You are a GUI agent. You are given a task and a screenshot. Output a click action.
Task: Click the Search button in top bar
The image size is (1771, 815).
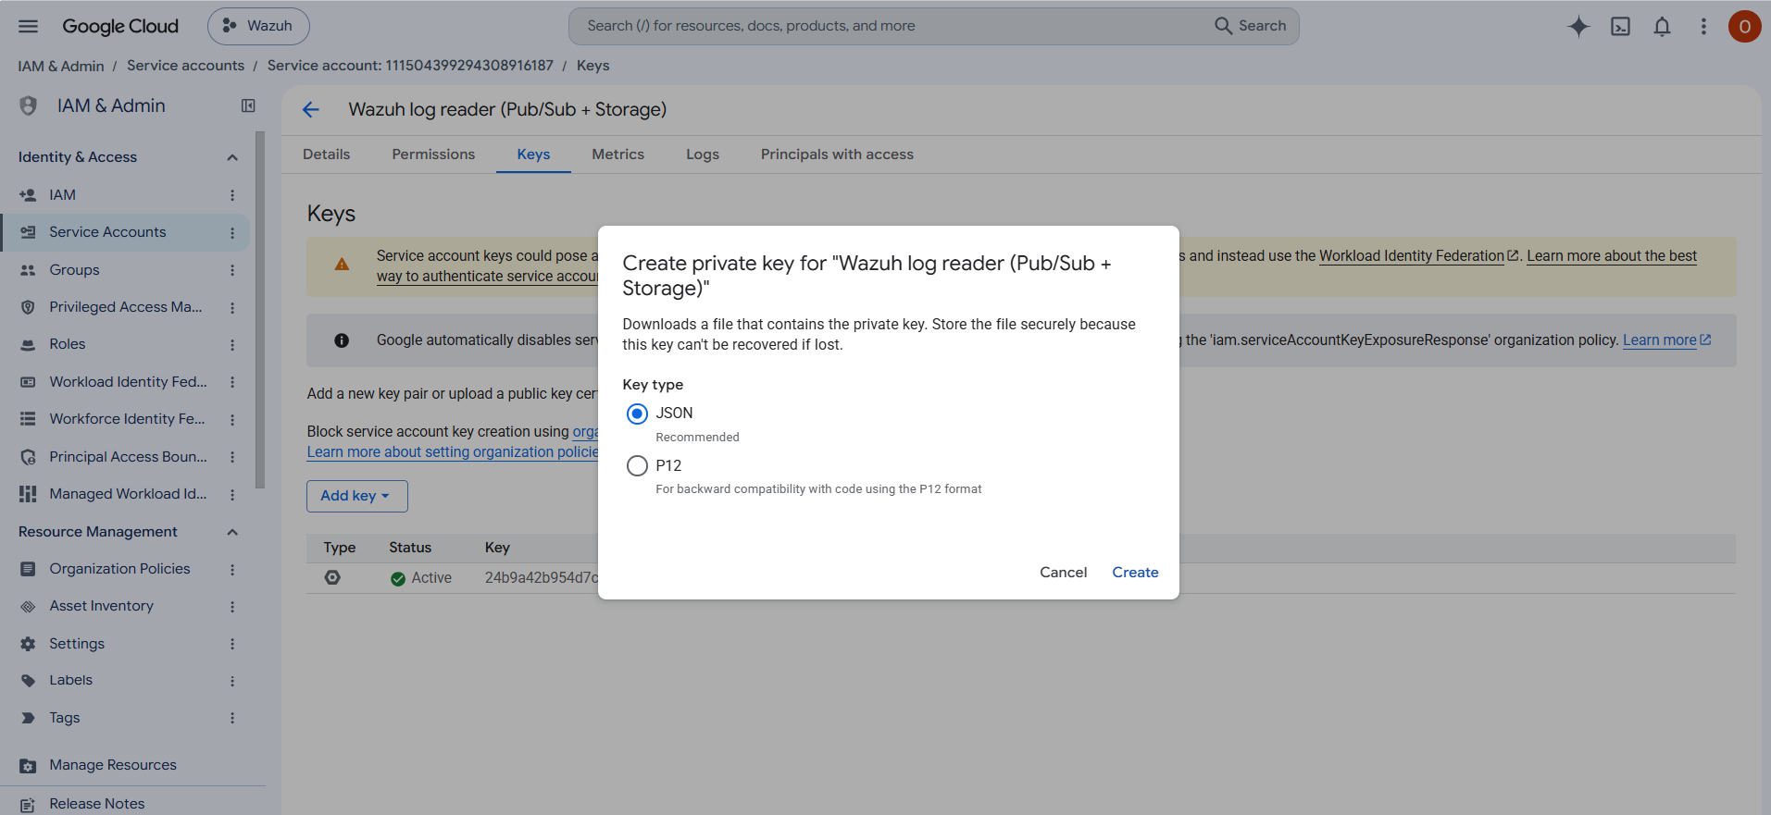(x=1250, y=26)
